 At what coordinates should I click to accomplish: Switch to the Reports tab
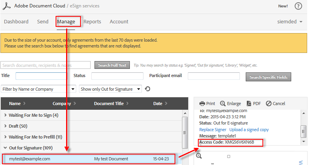click(92, 22)
